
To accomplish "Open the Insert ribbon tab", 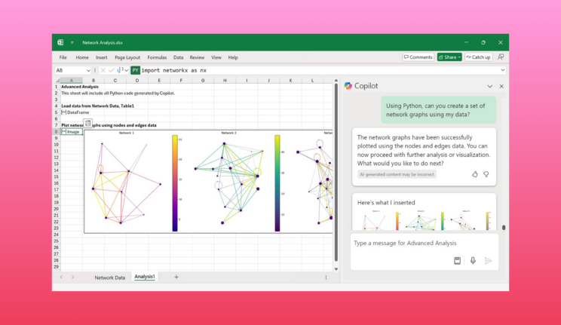I will 101,57.
